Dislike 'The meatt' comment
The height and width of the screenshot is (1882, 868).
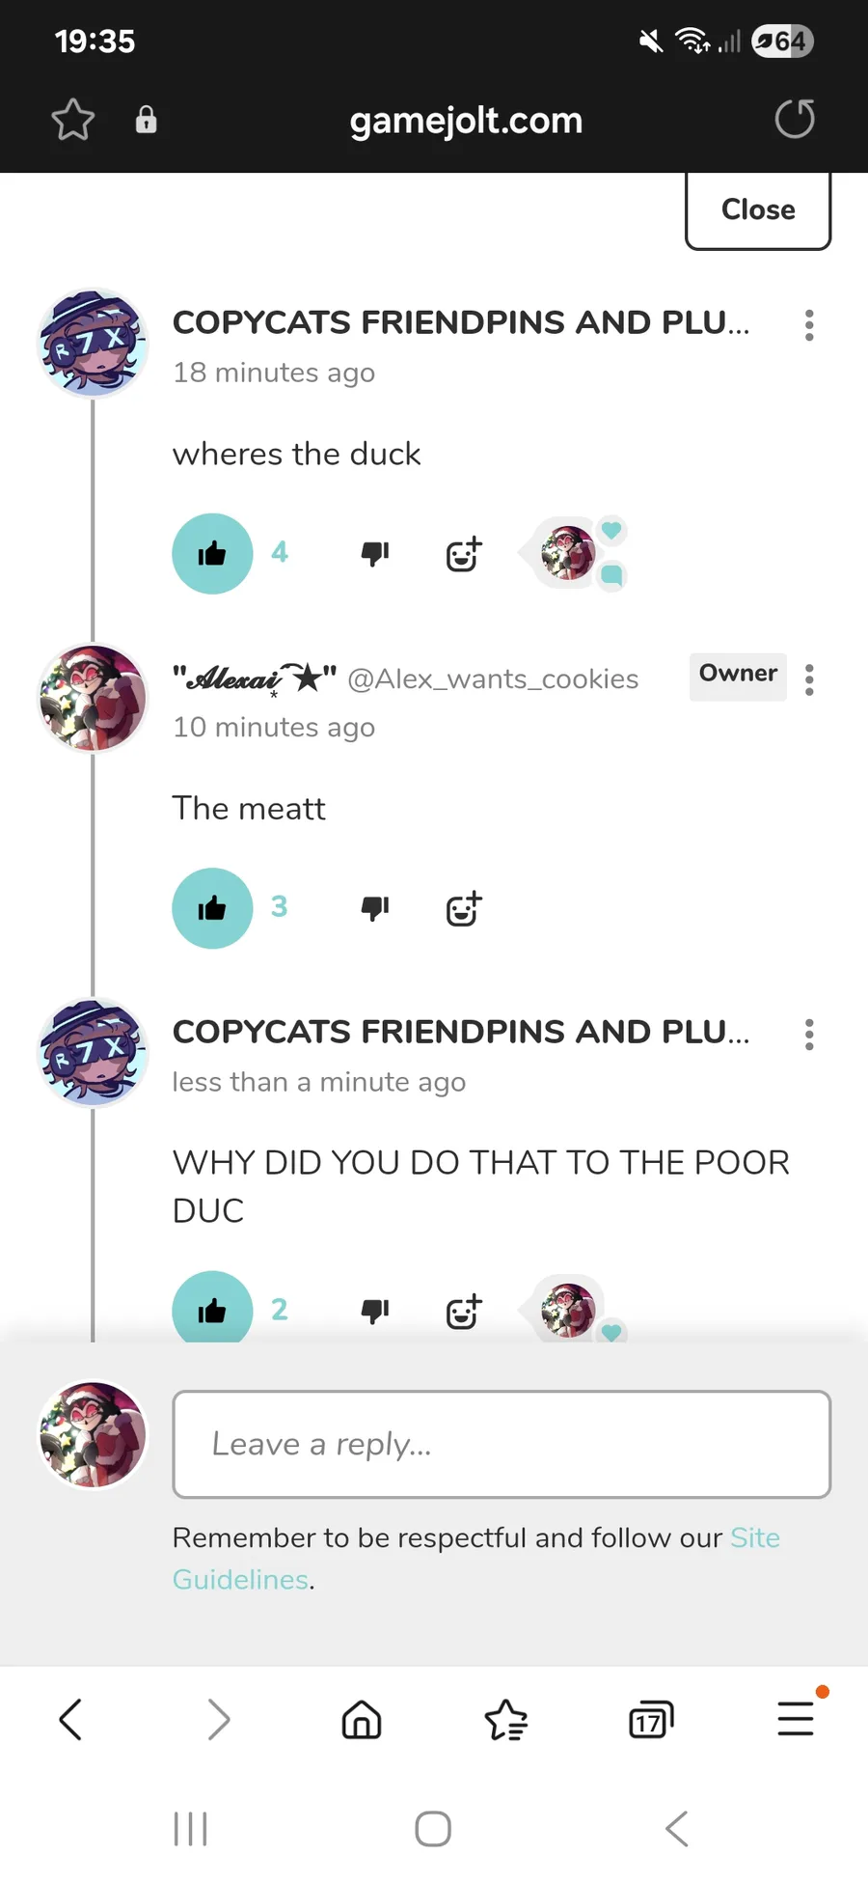(375, 907)
